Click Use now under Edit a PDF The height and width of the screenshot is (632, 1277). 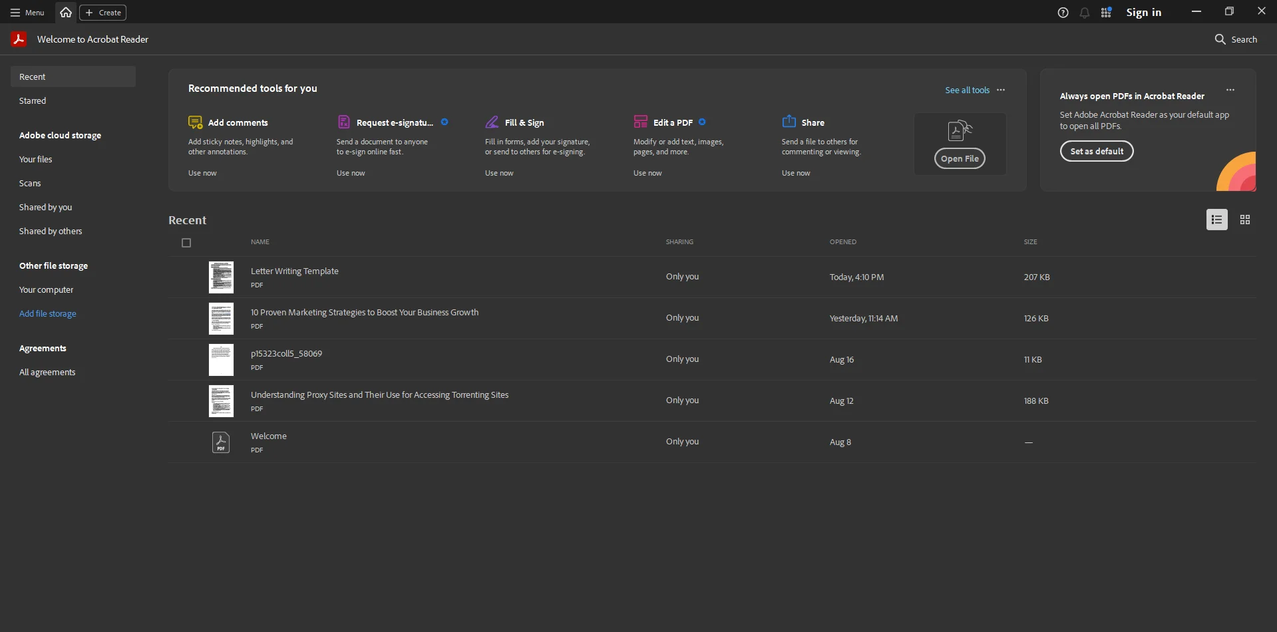647,173
